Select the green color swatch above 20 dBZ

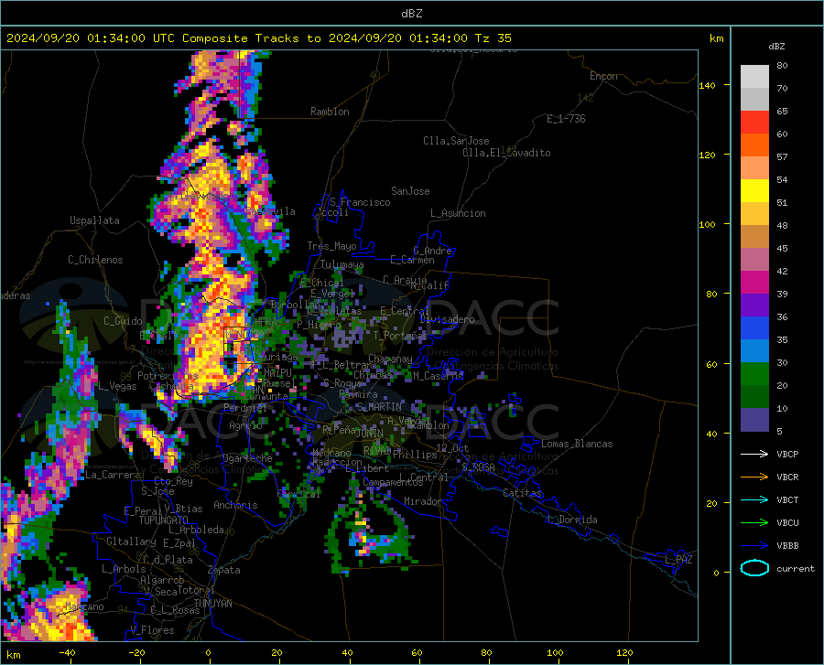tap(754, 374)
